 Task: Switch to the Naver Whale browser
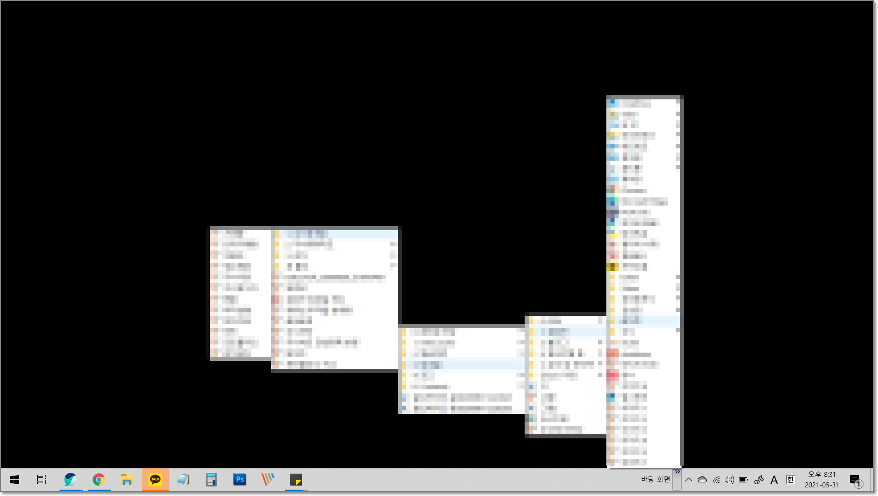[x=70, y=480]
